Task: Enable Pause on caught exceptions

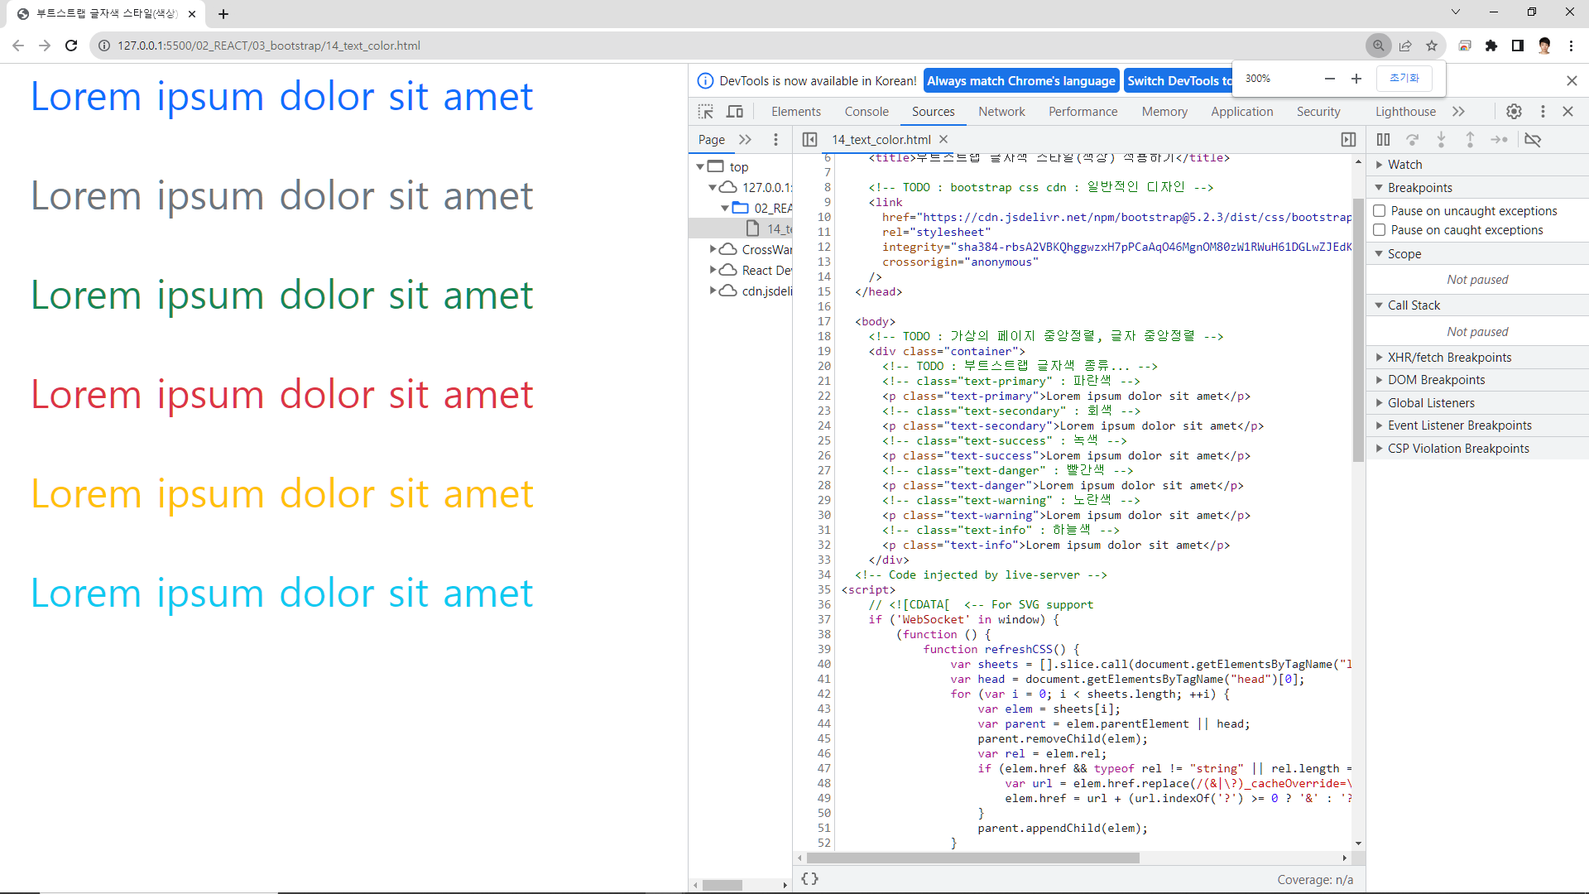Action: click(x=1380, y=230)
